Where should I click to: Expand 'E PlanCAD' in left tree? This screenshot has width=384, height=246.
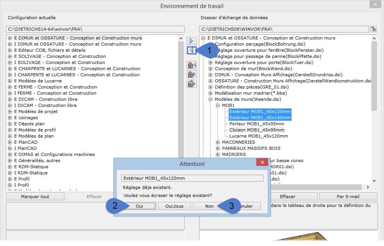point(10,142)
